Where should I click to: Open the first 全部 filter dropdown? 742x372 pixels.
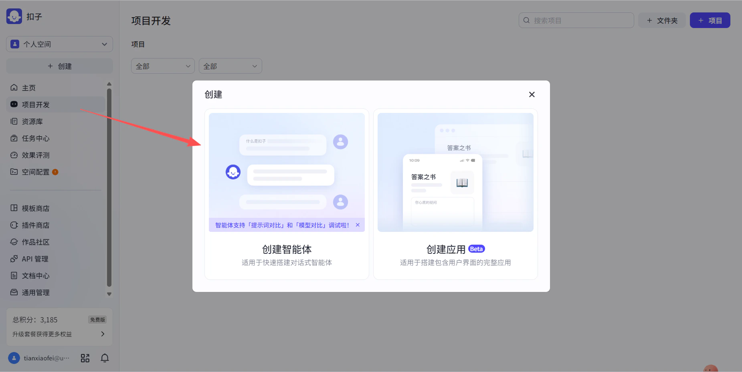pos(162,66)
